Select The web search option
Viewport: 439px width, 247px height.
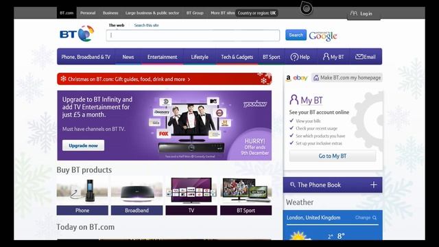[117, 25]
